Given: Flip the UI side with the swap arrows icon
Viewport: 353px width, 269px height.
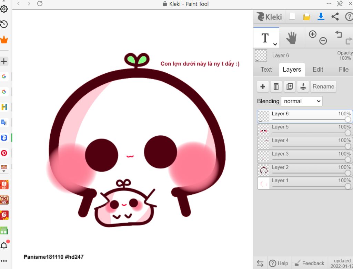Looking at the screenshot, I should [260, 263].
